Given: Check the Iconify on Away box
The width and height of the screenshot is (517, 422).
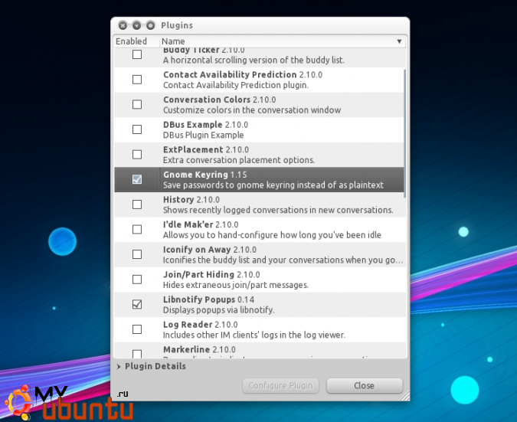Looking at the screenshot, I should coord(137,254).
